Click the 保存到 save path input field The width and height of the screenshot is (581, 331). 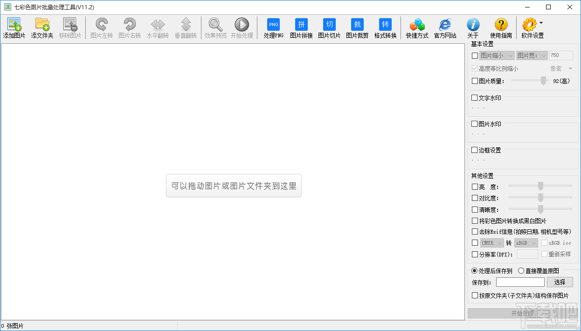520,282
